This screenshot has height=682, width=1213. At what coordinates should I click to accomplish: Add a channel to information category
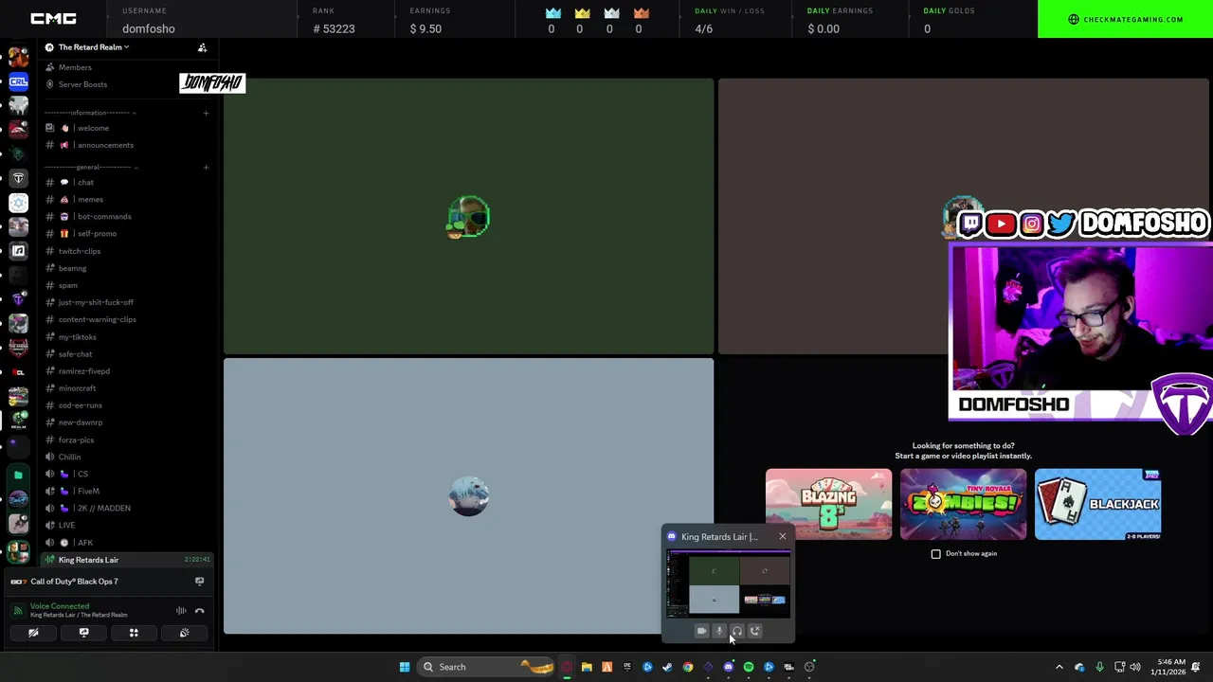pos(206,113)
